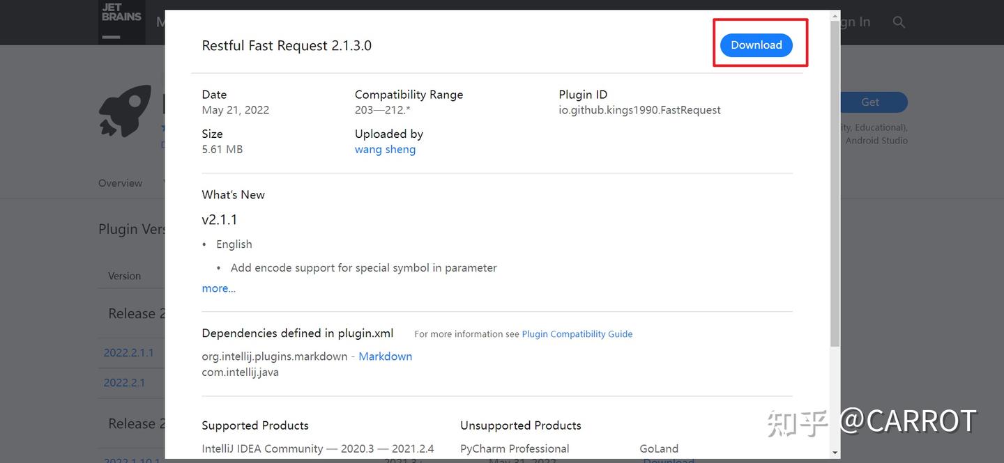Open the 2022.1.10.1 version link
Image resolution: width=1004 pixels, height=463 pixels.
132,460
